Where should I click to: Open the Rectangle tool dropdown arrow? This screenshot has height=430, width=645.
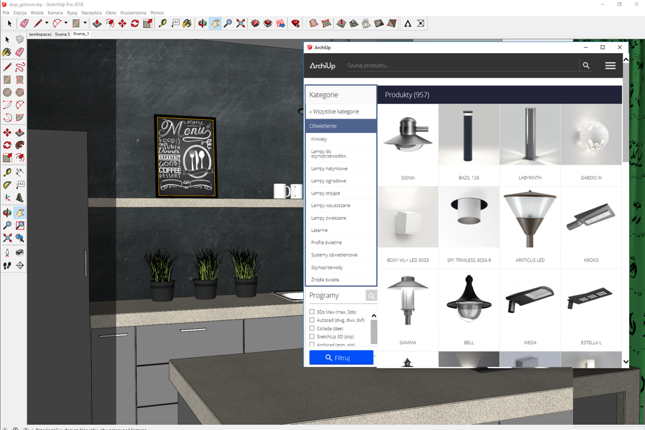(x=85, y=23)
